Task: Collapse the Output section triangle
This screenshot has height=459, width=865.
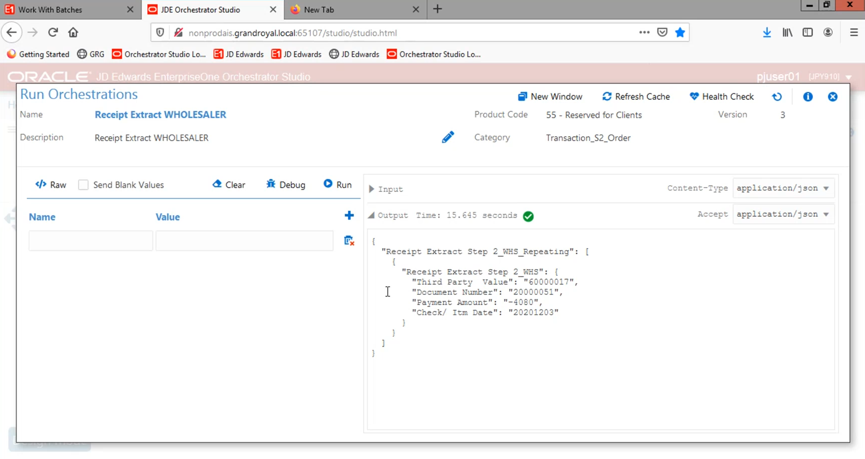Action: pyautogui.click(x=371, y=215)
